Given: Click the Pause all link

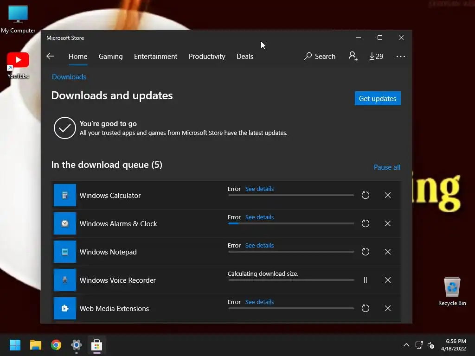Looking at the screenshot, I should (387, 167).
